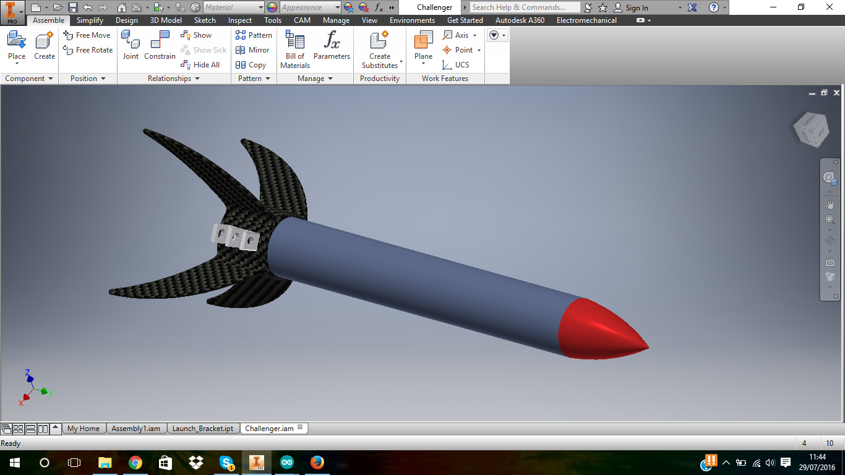Toggle Show relationships

tap(196, 35)
